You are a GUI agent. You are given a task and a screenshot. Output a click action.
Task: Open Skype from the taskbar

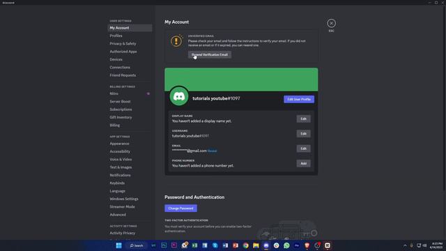pos(215,245)
